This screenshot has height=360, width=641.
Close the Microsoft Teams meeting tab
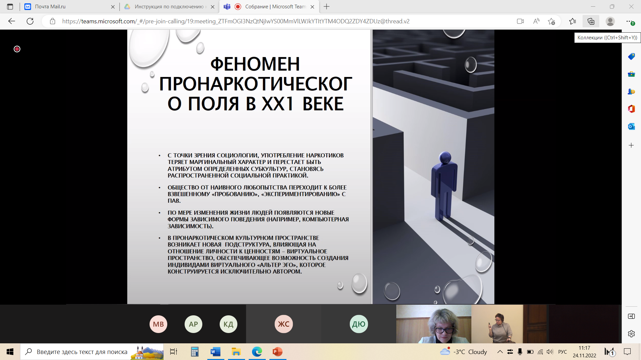click(x=312, y=7)
